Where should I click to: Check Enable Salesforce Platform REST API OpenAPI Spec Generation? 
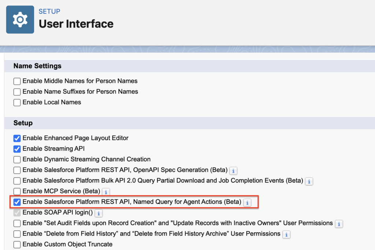pos(16,170)
